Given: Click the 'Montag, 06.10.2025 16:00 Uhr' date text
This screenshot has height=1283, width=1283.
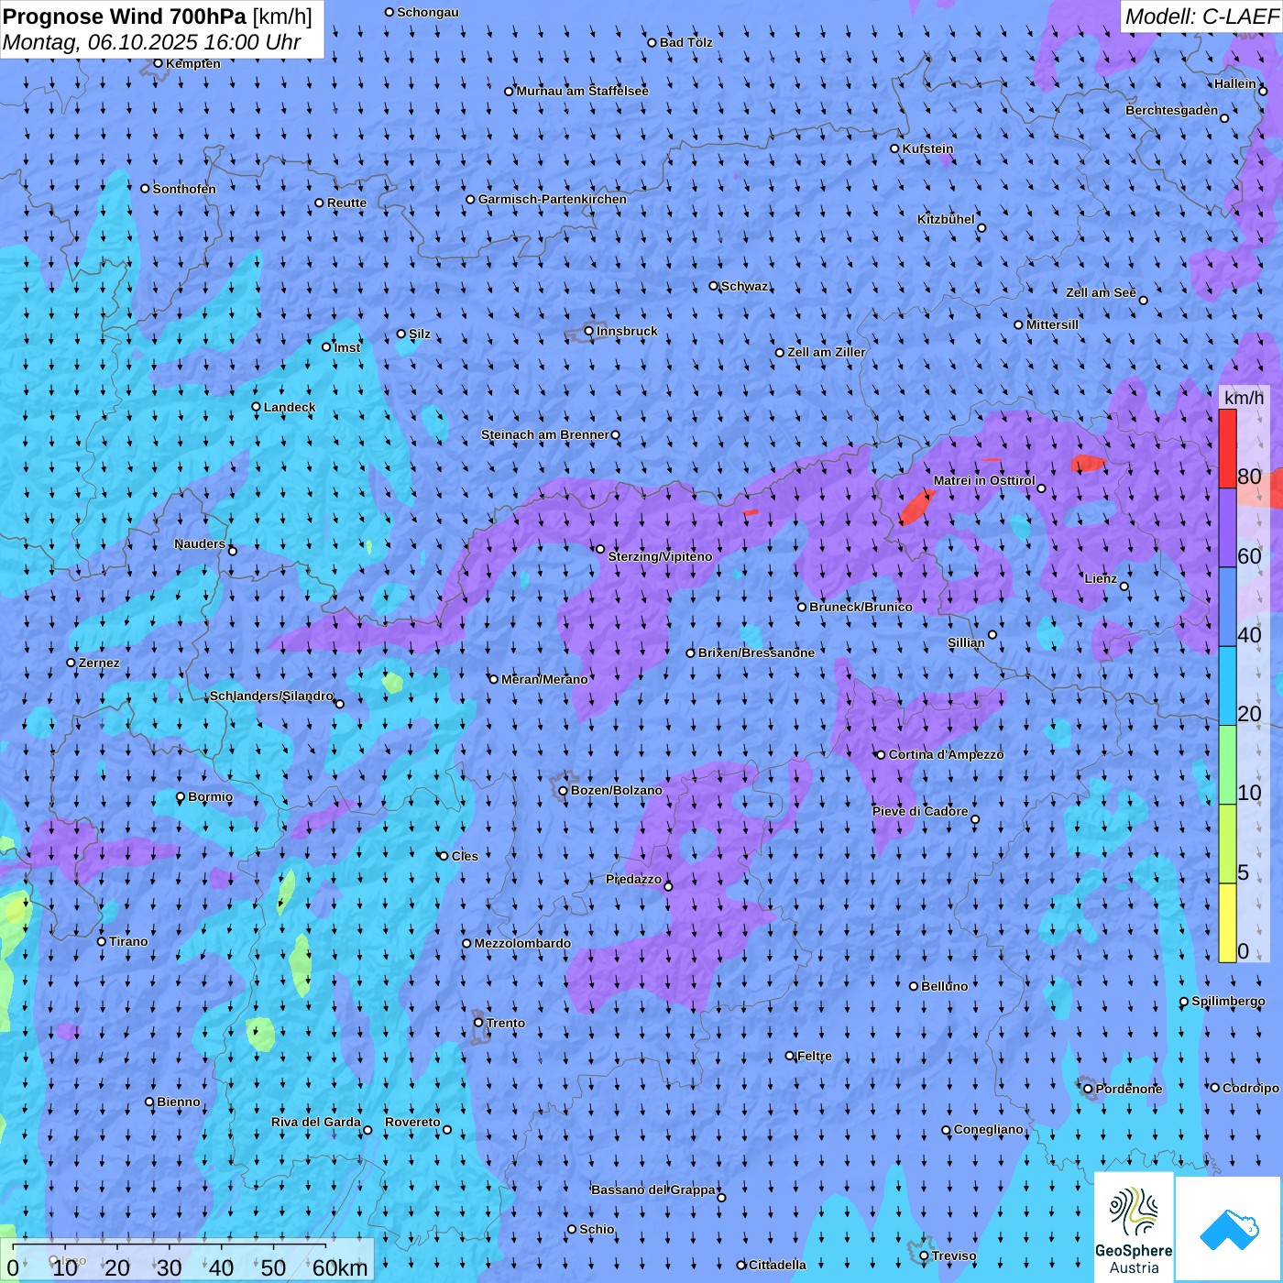Looking at the screenshot, I should (x=152, y=42).
